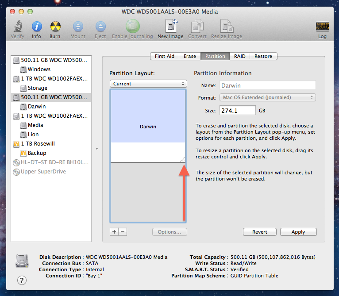Switch to the First Aid tab

[x=165, y=56]
